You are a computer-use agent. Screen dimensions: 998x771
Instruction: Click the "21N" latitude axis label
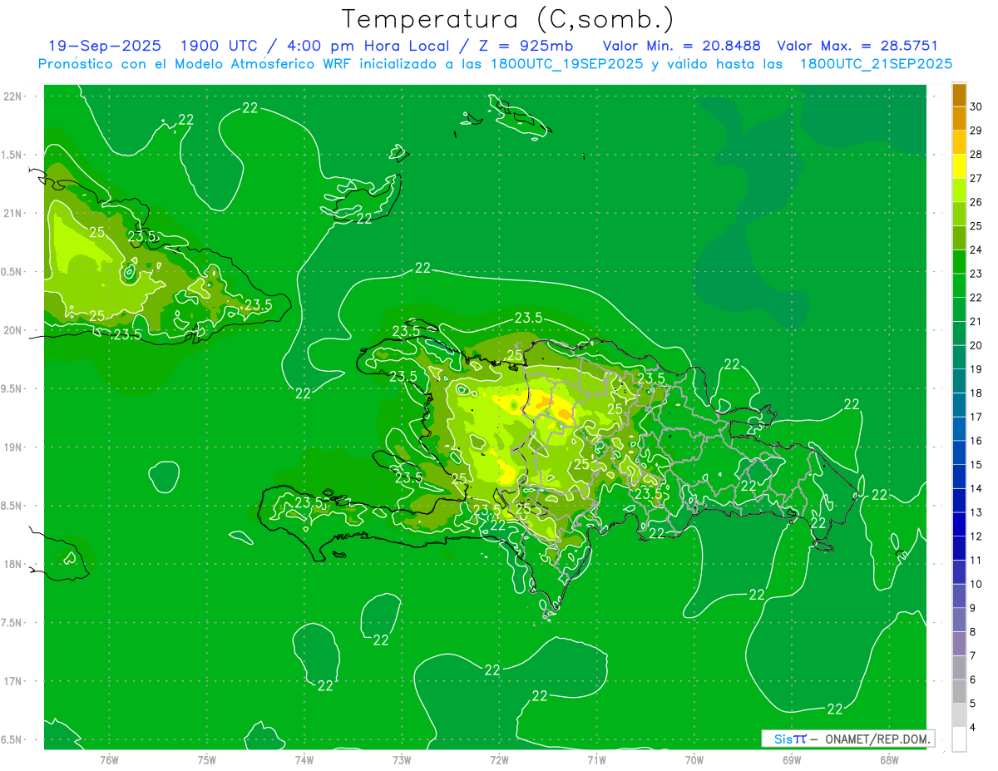point(13,213)
